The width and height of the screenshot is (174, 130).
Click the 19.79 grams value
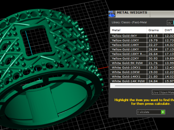[x=153, y=40]
